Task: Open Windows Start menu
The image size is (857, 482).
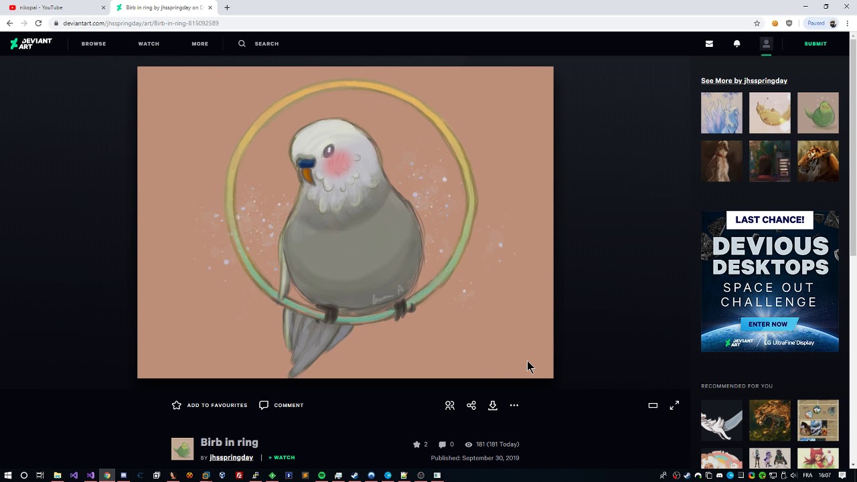Action: 7,475
